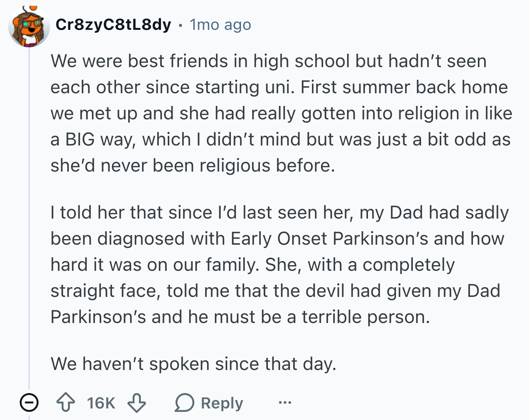Click the word 'BIG' in the comment

(80, 140)
